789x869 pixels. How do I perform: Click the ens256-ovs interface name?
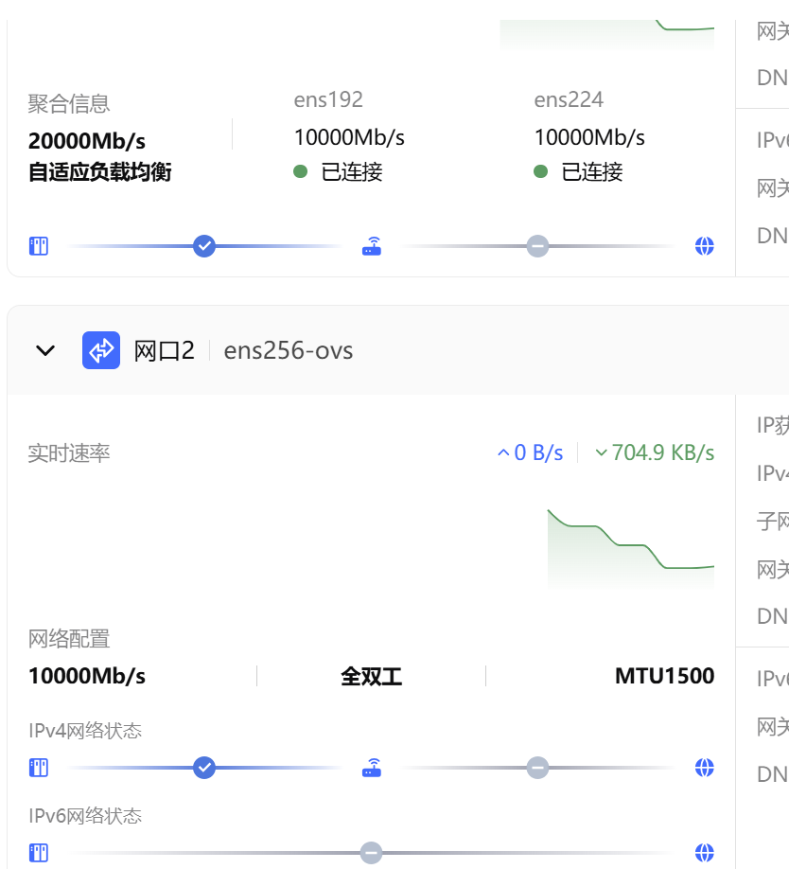(x=289, y=350)
